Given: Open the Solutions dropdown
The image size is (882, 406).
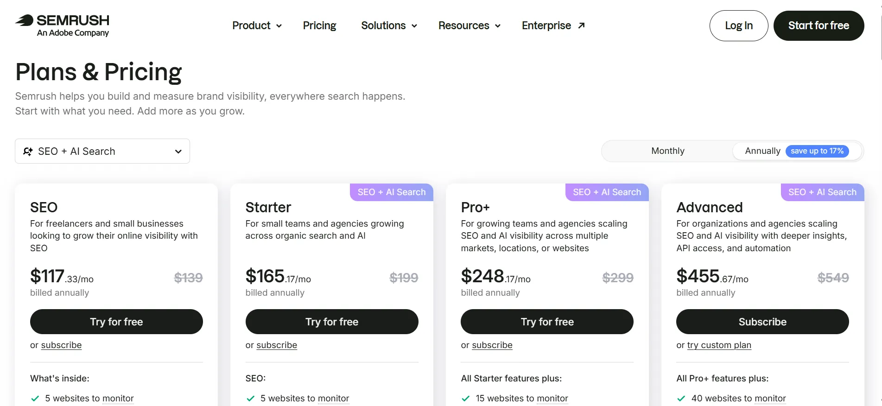Looking at the screenshot, I should (389, 25).
